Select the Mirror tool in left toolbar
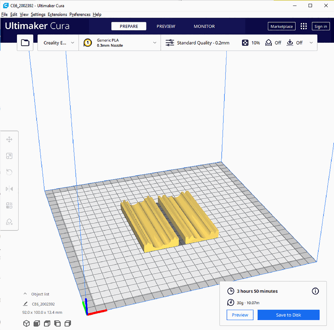 pos(9,189)
